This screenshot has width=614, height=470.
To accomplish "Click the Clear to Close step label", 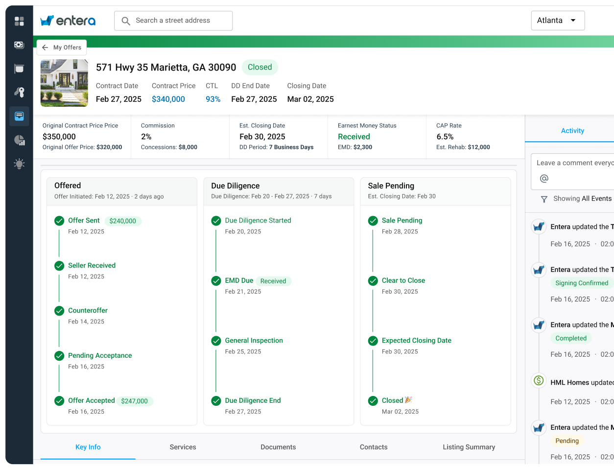I will pyautogui.click(x=403, y=280).
